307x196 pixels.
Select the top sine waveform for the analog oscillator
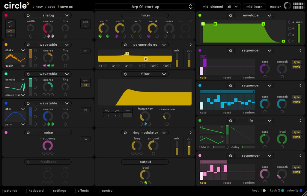(10, 22)
